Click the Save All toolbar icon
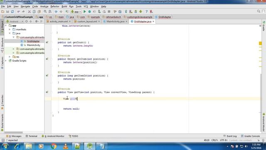This screenshot has width=266, height=150. coord(7,12)
